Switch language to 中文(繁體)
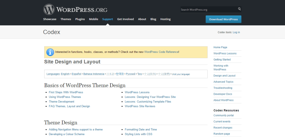This screenshot has height=137, width=285. point(164,74)
